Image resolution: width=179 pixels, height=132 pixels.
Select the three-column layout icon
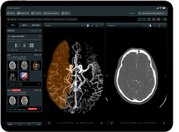(x=149, y=20)
